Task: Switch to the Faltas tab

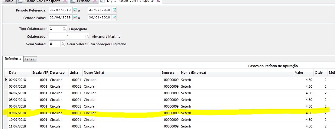Action: (x=30, y=59)
